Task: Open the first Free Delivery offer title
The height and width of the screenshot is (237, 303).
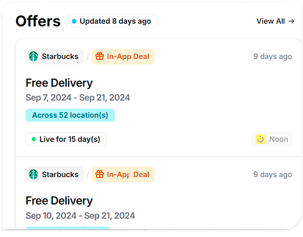Action: (59, 83)
